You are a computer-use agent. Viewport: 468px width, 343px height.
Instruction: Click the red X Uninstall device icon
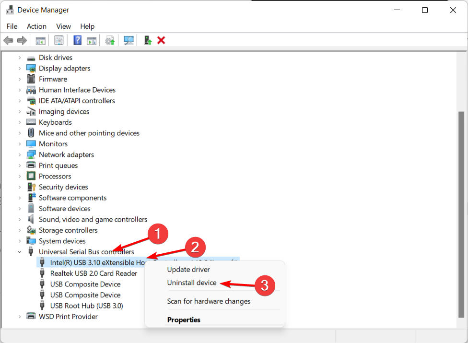point(161,40)
